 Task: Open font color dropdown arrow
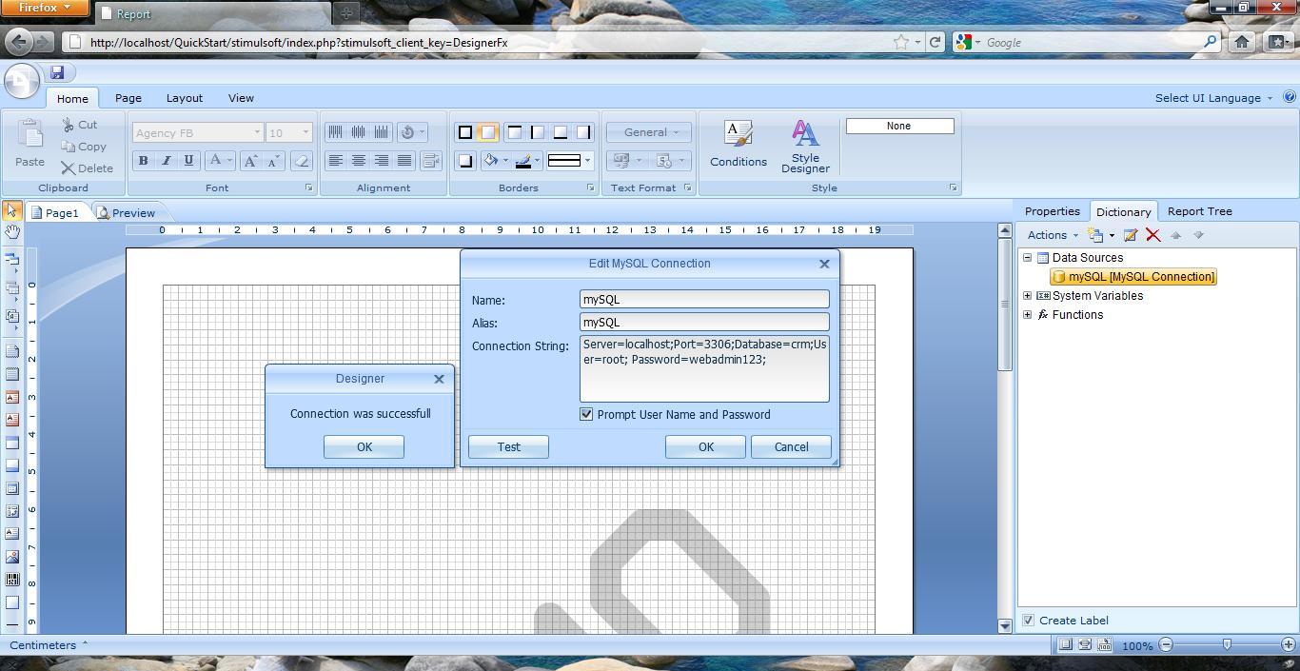click(230, 161)
